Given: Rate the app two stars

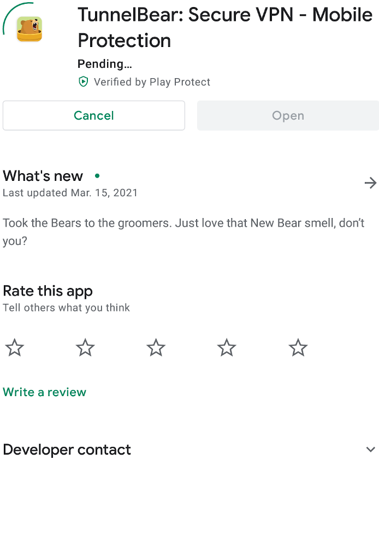Looking at the screenshot, I should [x=85, y=347].
